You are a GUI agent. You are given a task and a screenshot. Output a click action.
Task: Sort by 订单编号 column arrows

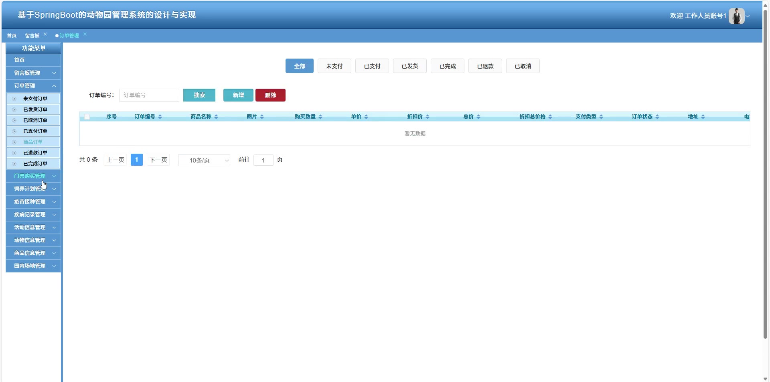160,117
